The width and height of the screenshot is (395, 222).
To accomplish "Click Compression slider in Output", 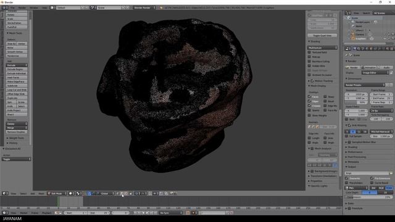I will point(369,197).
